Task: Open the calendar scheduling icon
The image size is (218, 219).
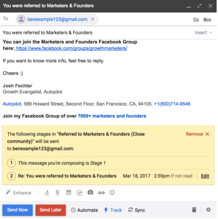Action: tap(68, 192)
